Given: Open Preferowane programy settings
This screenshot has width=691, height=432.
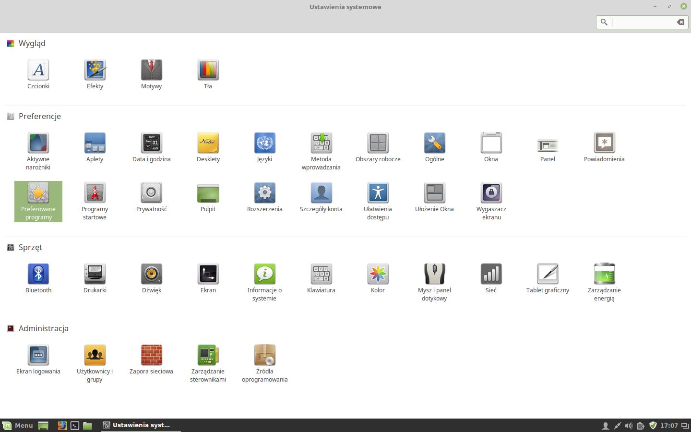Looking at the screenshot, I should click(38, 202).
